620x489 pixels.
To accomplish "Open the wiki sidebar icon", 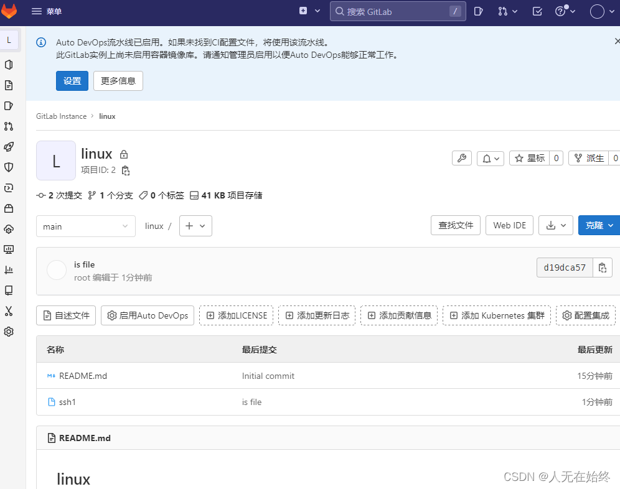I will tap(9, 291).
